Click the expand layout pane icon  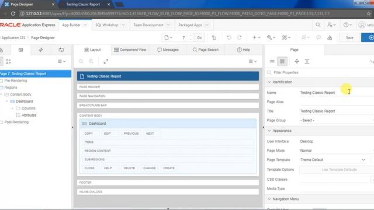coord(106,61)
